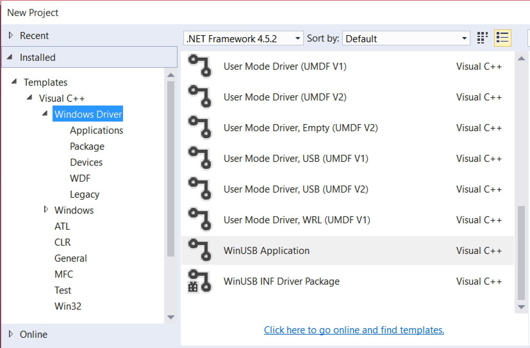Choose the WinUSB Application template name
The width and height of the screenshot is (530, 348).
pos(267,250)
